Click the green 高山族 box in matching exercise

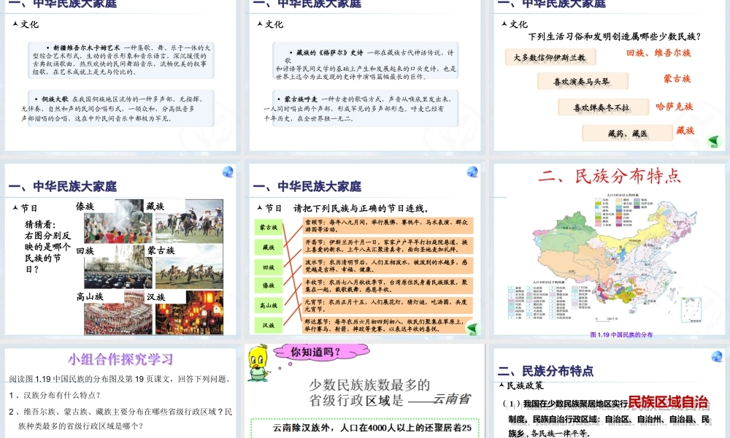pyautogui.click(x=269, y=305)
